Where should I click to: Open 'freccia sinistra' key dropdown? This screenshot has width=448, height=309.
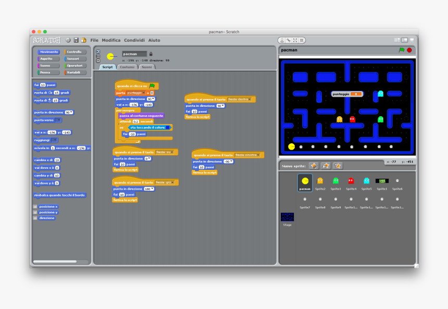tap(247, 155)
